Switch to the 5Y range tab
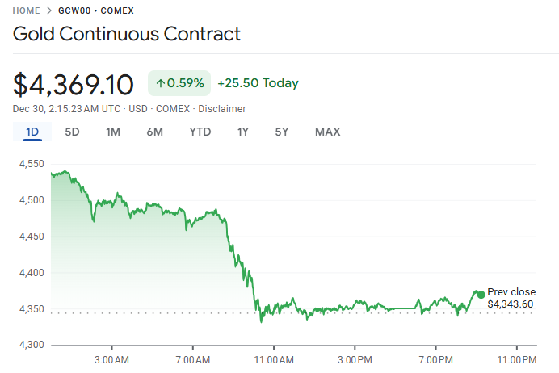Image resolution: width=559 pixels, height=373 pixels. click(281, 132)
